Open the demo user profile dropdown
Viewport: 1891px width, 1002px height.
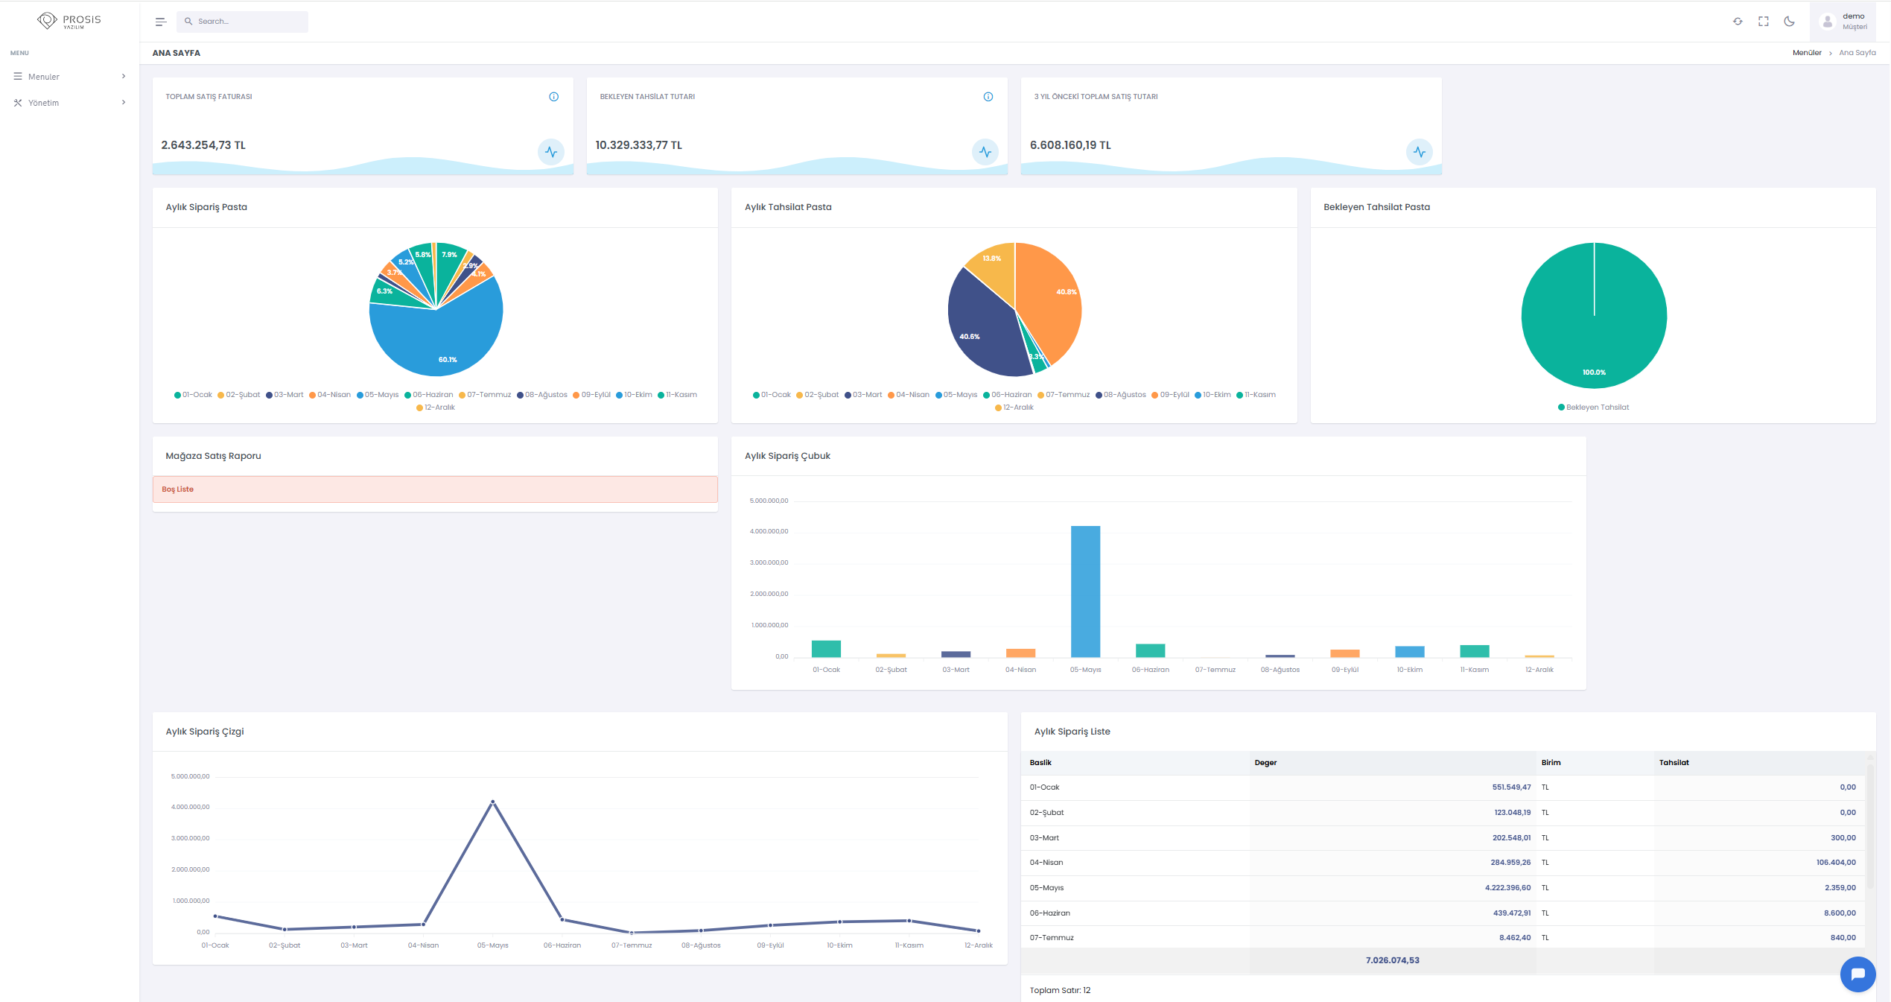[x=1843, y=22]
